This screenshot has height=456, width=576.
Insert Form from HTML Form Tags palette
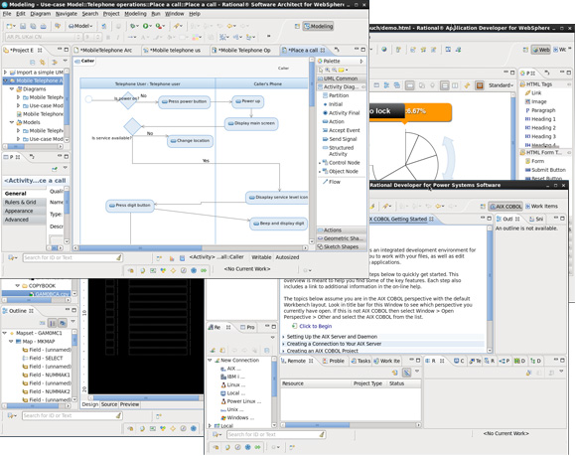pyautogui.click(x=534, y=161)
